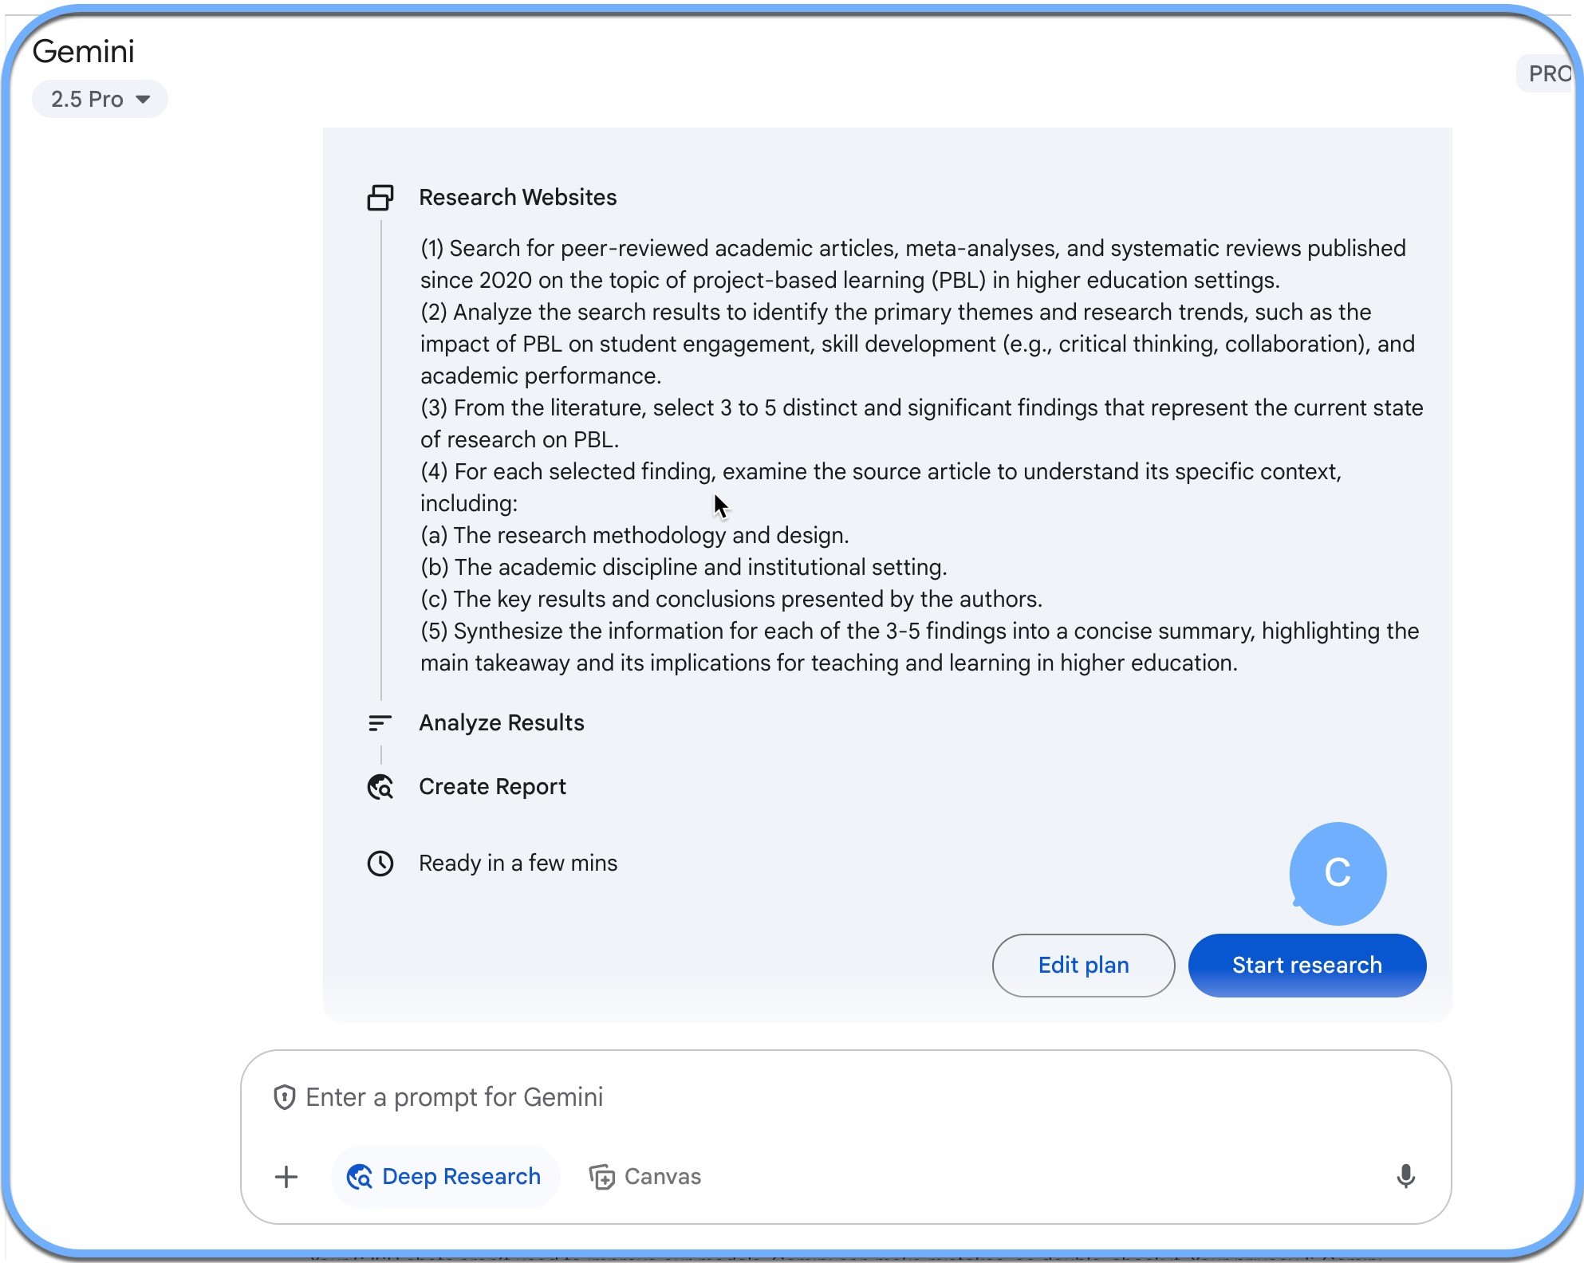Click the clock icon beside Ready text
The width and height of the screenshot is (1584, 1263).
click(x=380, y=864)
